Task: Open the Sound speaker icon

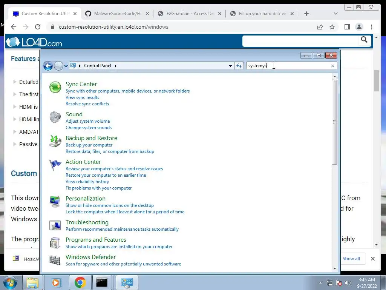Action: (55, 117)
